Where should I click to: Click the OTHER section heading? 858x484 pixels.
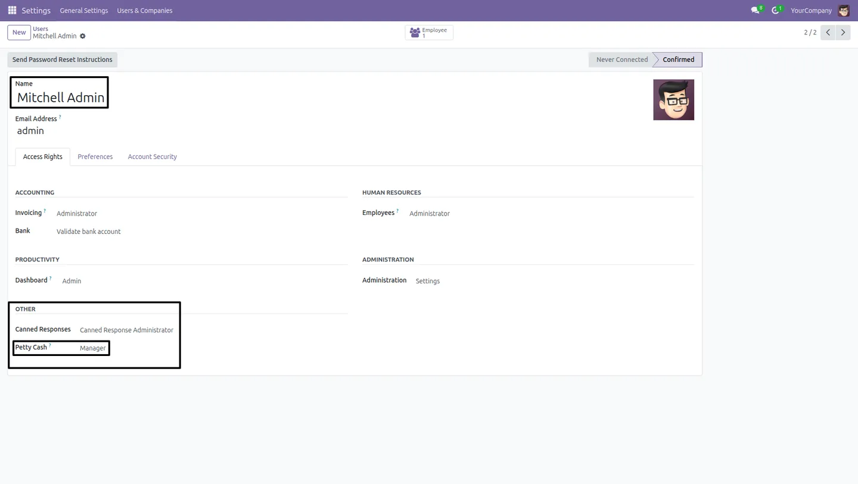(25, 309)
